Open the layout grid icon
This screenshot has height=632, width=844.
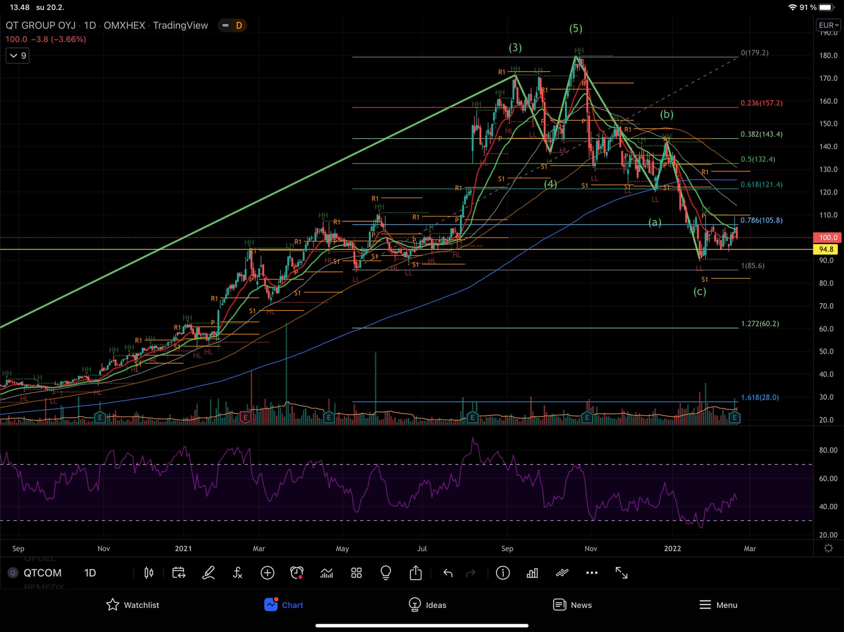[x=357, y=573]
